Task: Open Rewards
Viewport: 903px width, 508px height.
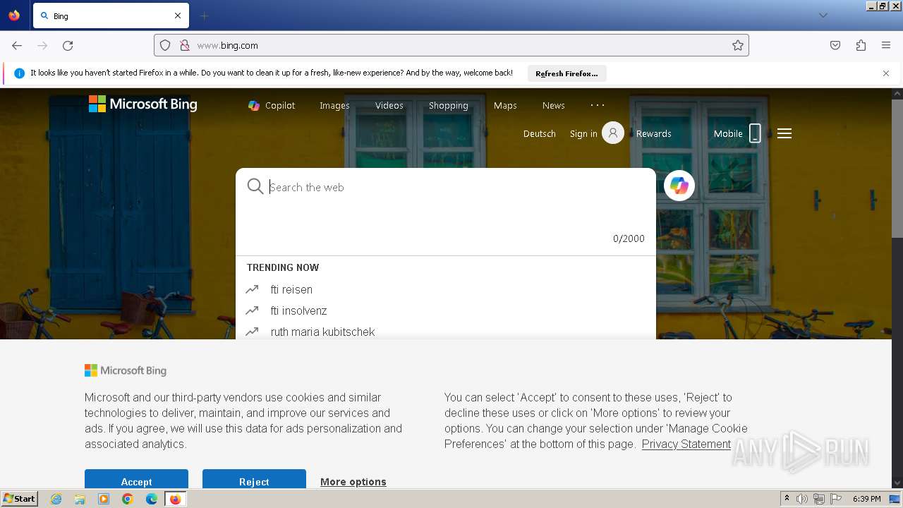Action: pos(654,133)
